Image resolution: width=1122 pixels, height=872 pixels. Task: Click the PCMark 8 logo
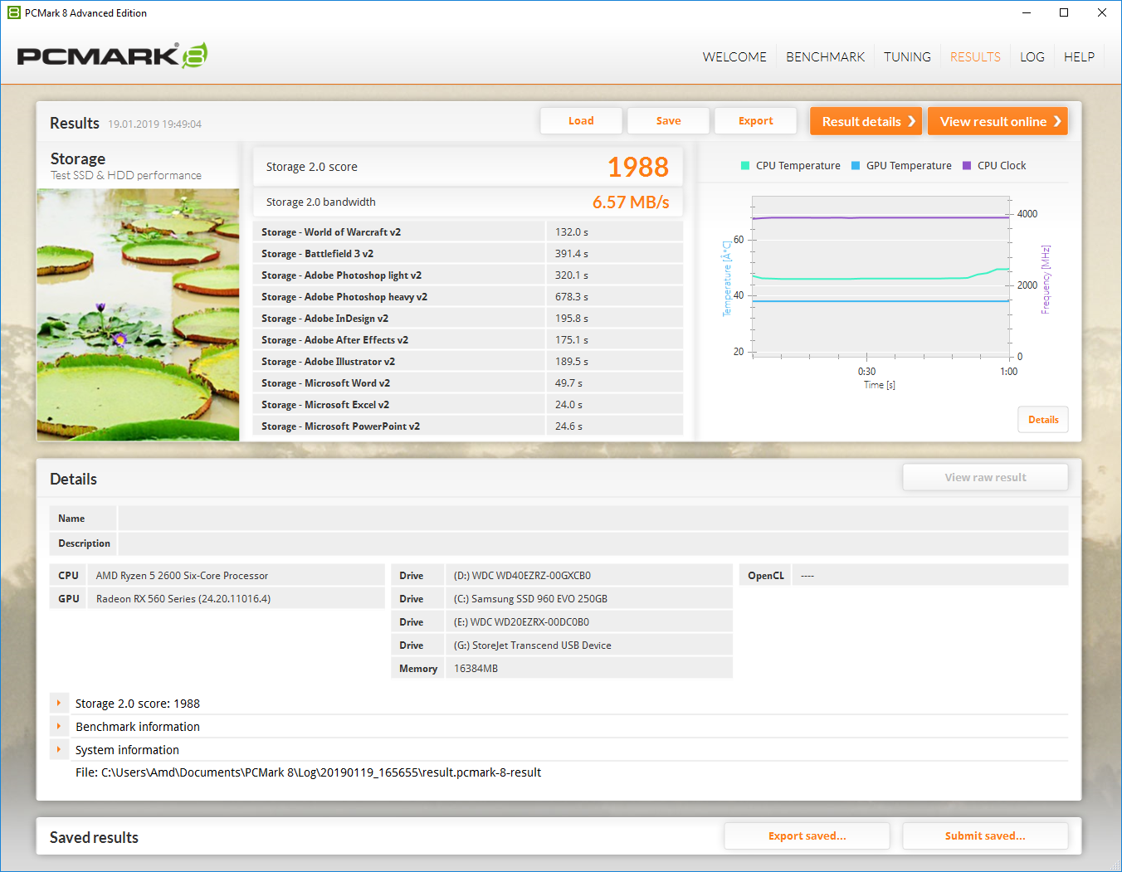(112, 56)
